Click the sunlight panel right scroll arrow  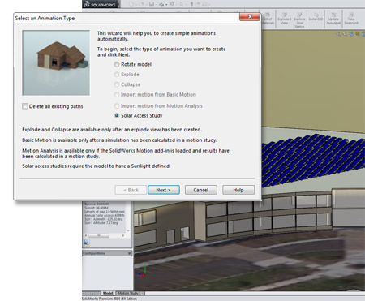(x=123, y=235)
